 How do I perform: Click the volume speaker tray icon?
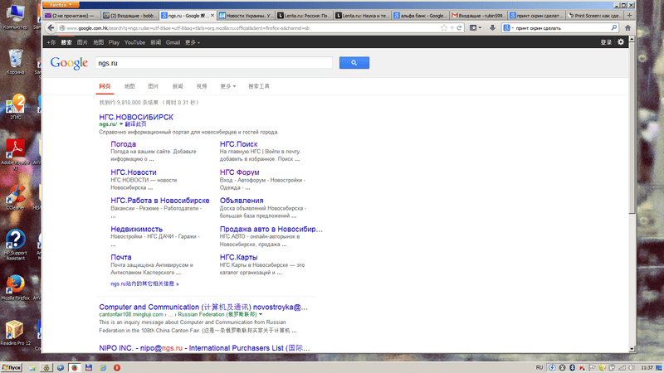tap(632, 367)
